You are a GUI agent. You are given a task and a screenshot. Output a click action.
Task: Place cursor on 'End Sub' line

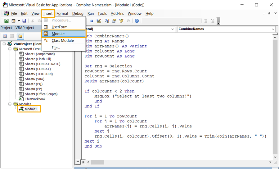(93, 146)
